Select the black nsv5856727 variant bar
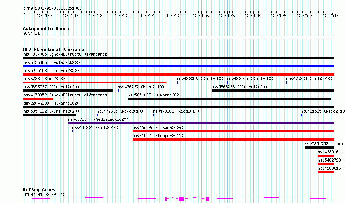The height and width of the screenshot is (203, 345). (x=68, y=91)
